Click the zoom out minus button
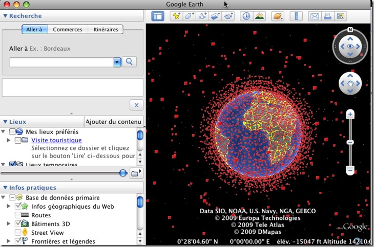Viewport: 374px width, 247px height. tap(350, 170)
